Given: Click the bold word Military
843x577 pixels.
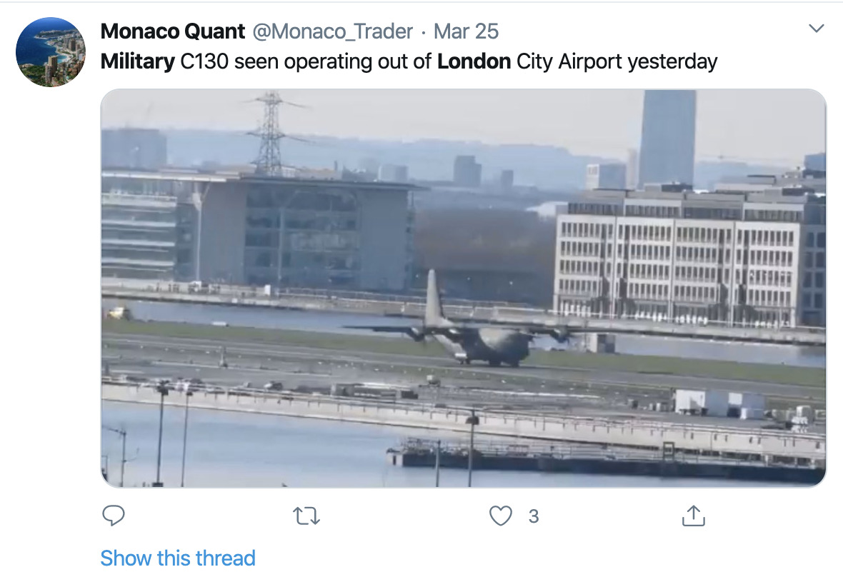Looking at the screenshot, I should pos(137,61).
